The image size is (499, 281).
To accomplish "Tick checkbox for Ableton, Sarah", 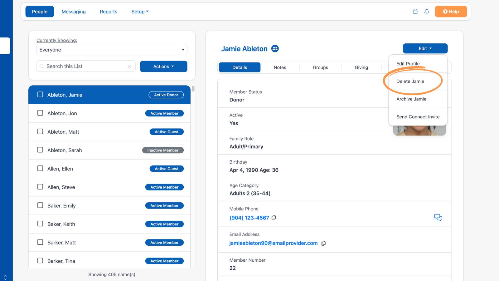I will click(40, 150).
